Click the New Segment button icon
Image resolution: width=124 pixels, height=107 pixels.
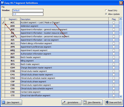(4, 102)
